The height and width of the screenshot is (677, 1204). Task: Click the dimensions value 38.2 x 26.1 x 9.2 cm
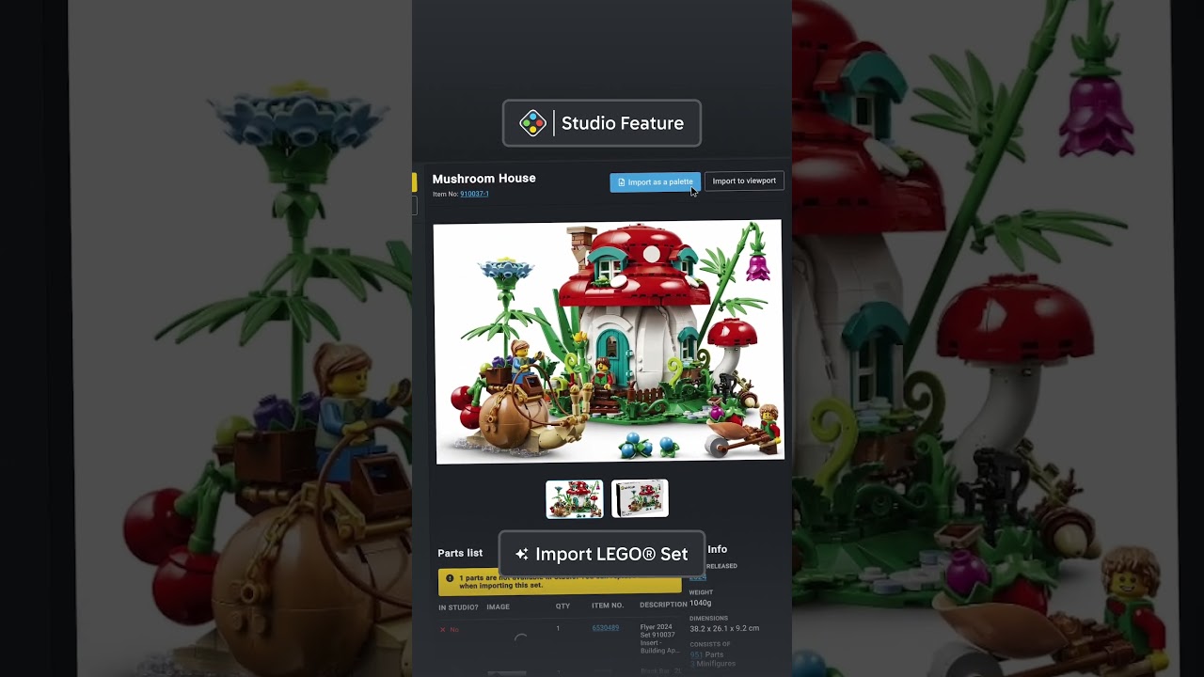click(x=724, y=628)
